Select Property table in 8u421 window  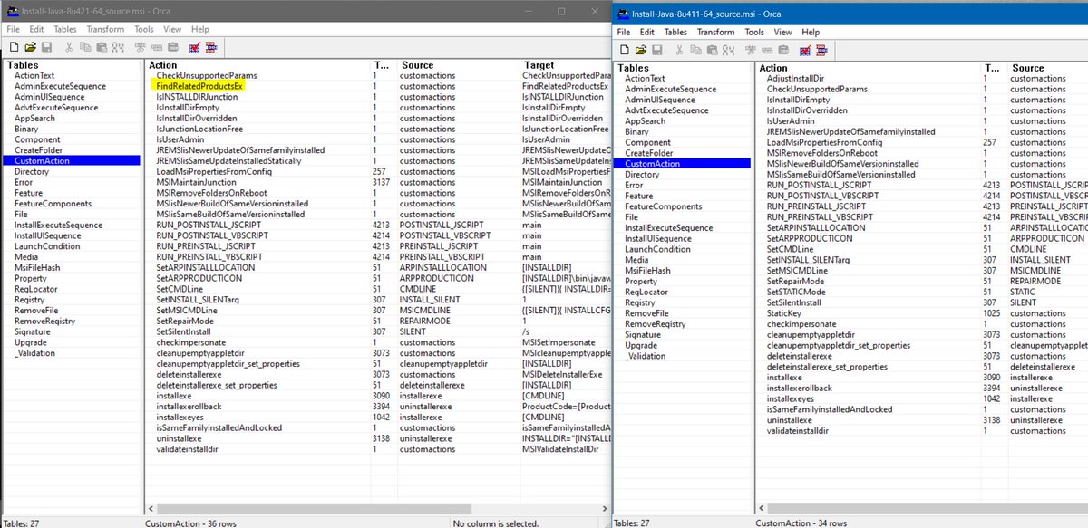[31, 278]
